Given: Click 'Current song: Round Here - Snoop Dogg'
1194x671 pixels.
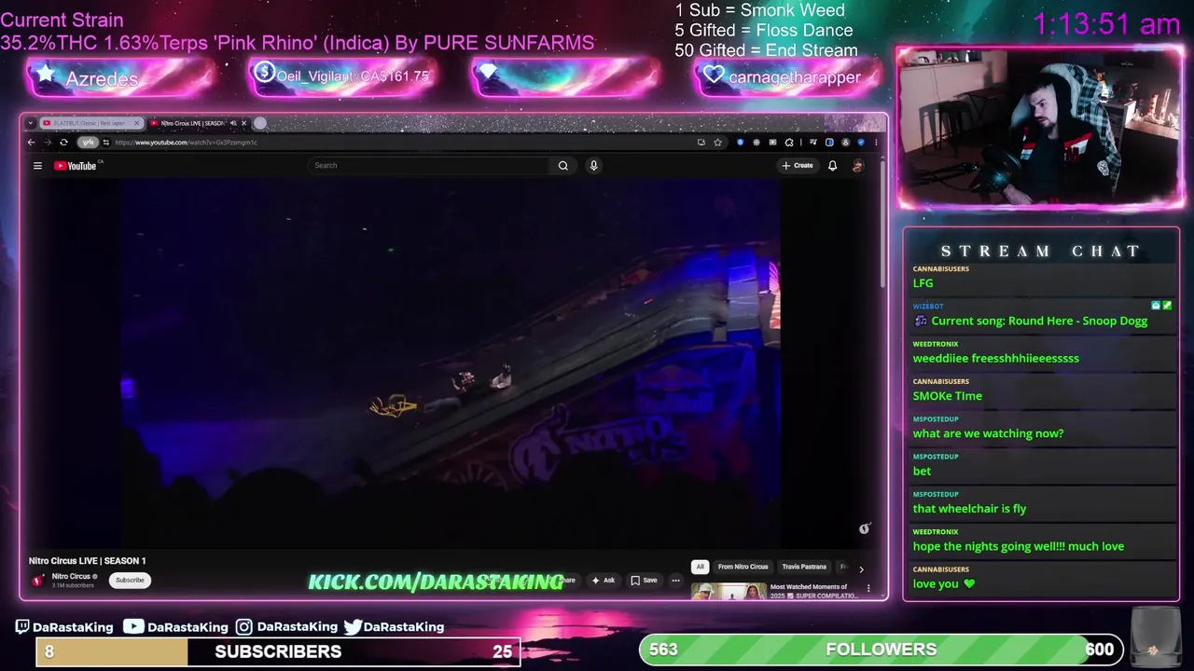Looking at the screenshot, I should coord(1039,321).
